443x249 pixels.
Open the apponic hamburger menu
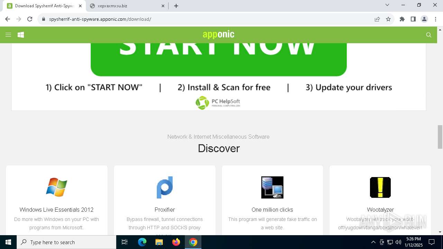(8, 35)
